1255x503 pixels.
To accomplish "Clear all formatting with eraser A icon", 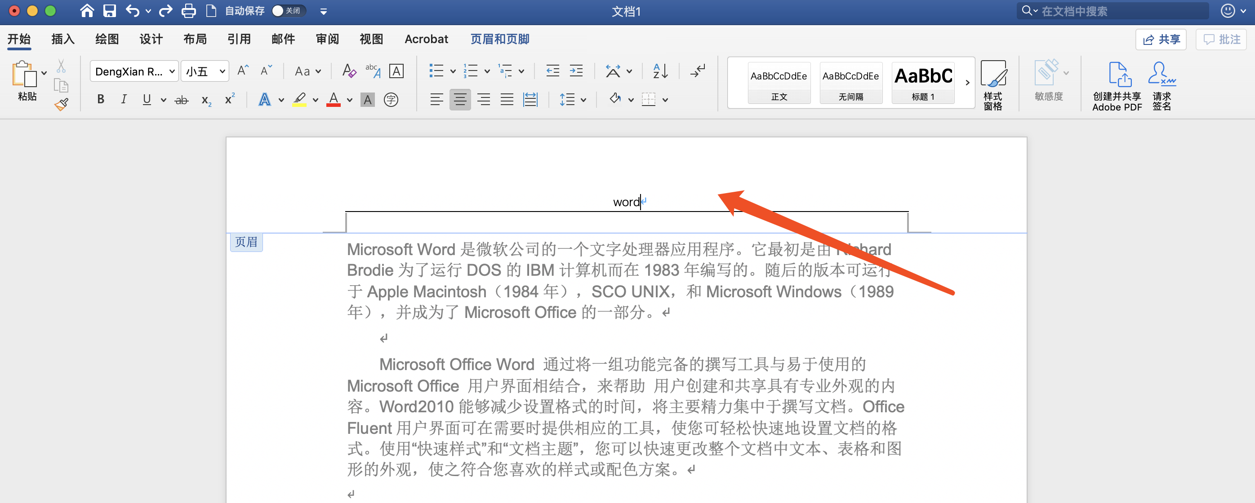I will click(349, 71).
